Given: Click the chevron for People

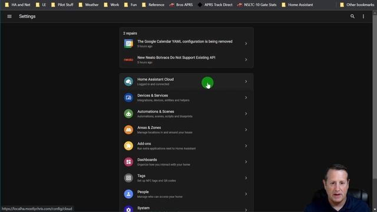Looking at the screenshot, I should click(246, 194).
